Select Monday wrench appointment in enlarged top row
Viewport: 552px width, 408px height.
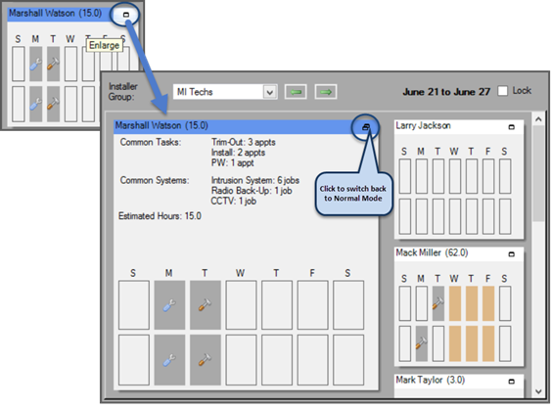(169, 305)
